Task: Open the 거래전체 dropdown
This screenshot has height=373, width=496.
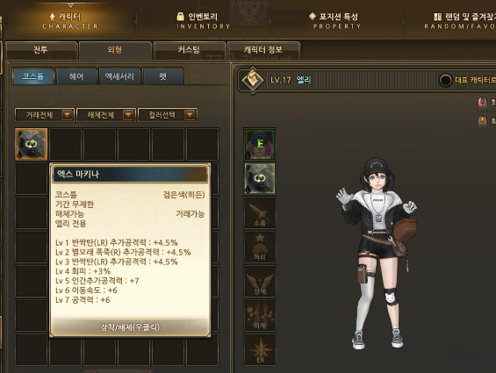Action: point(45,115)
